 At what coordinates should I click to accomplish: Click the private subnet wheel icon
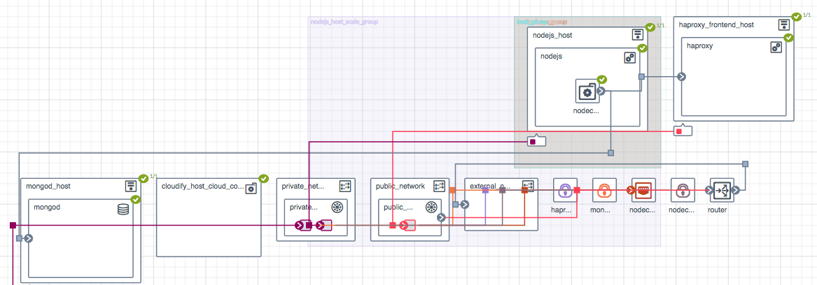pyautogui.click(x=337, y=207)
